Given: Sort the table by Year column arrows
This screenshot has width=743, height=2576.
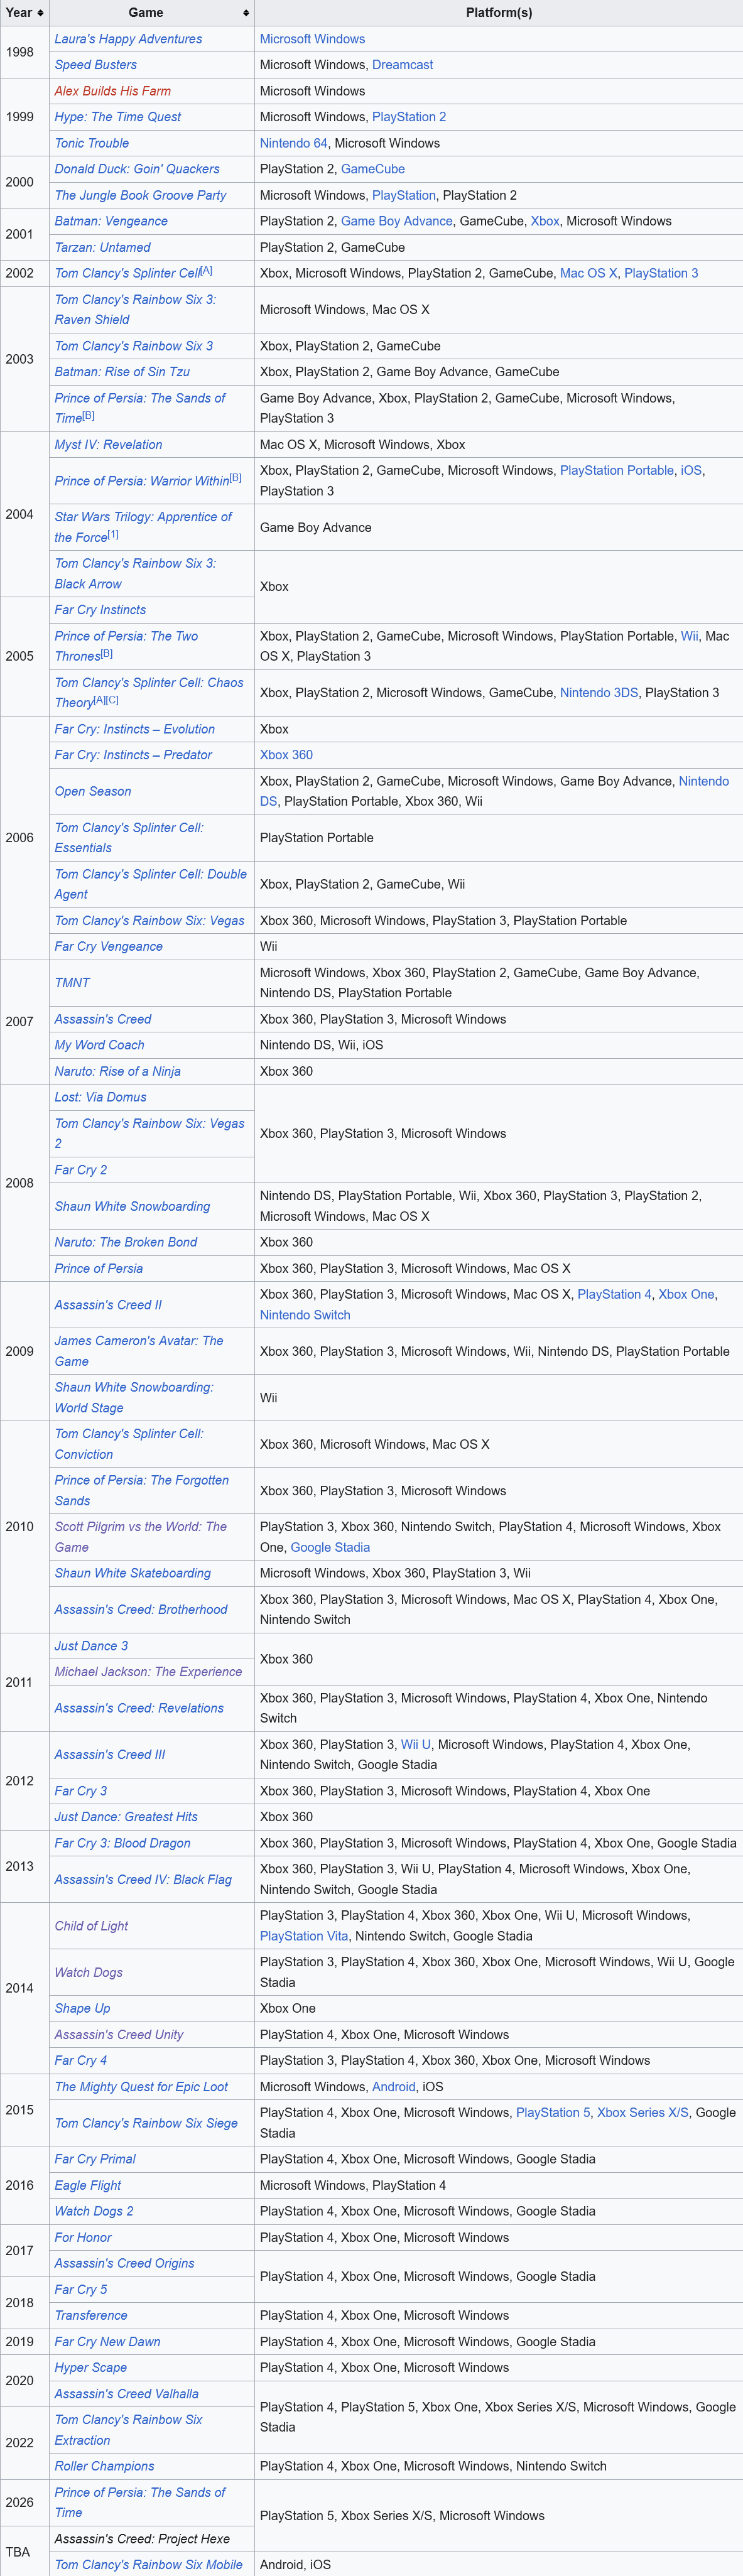Looking at the screenshot, I should click(40, 13).
